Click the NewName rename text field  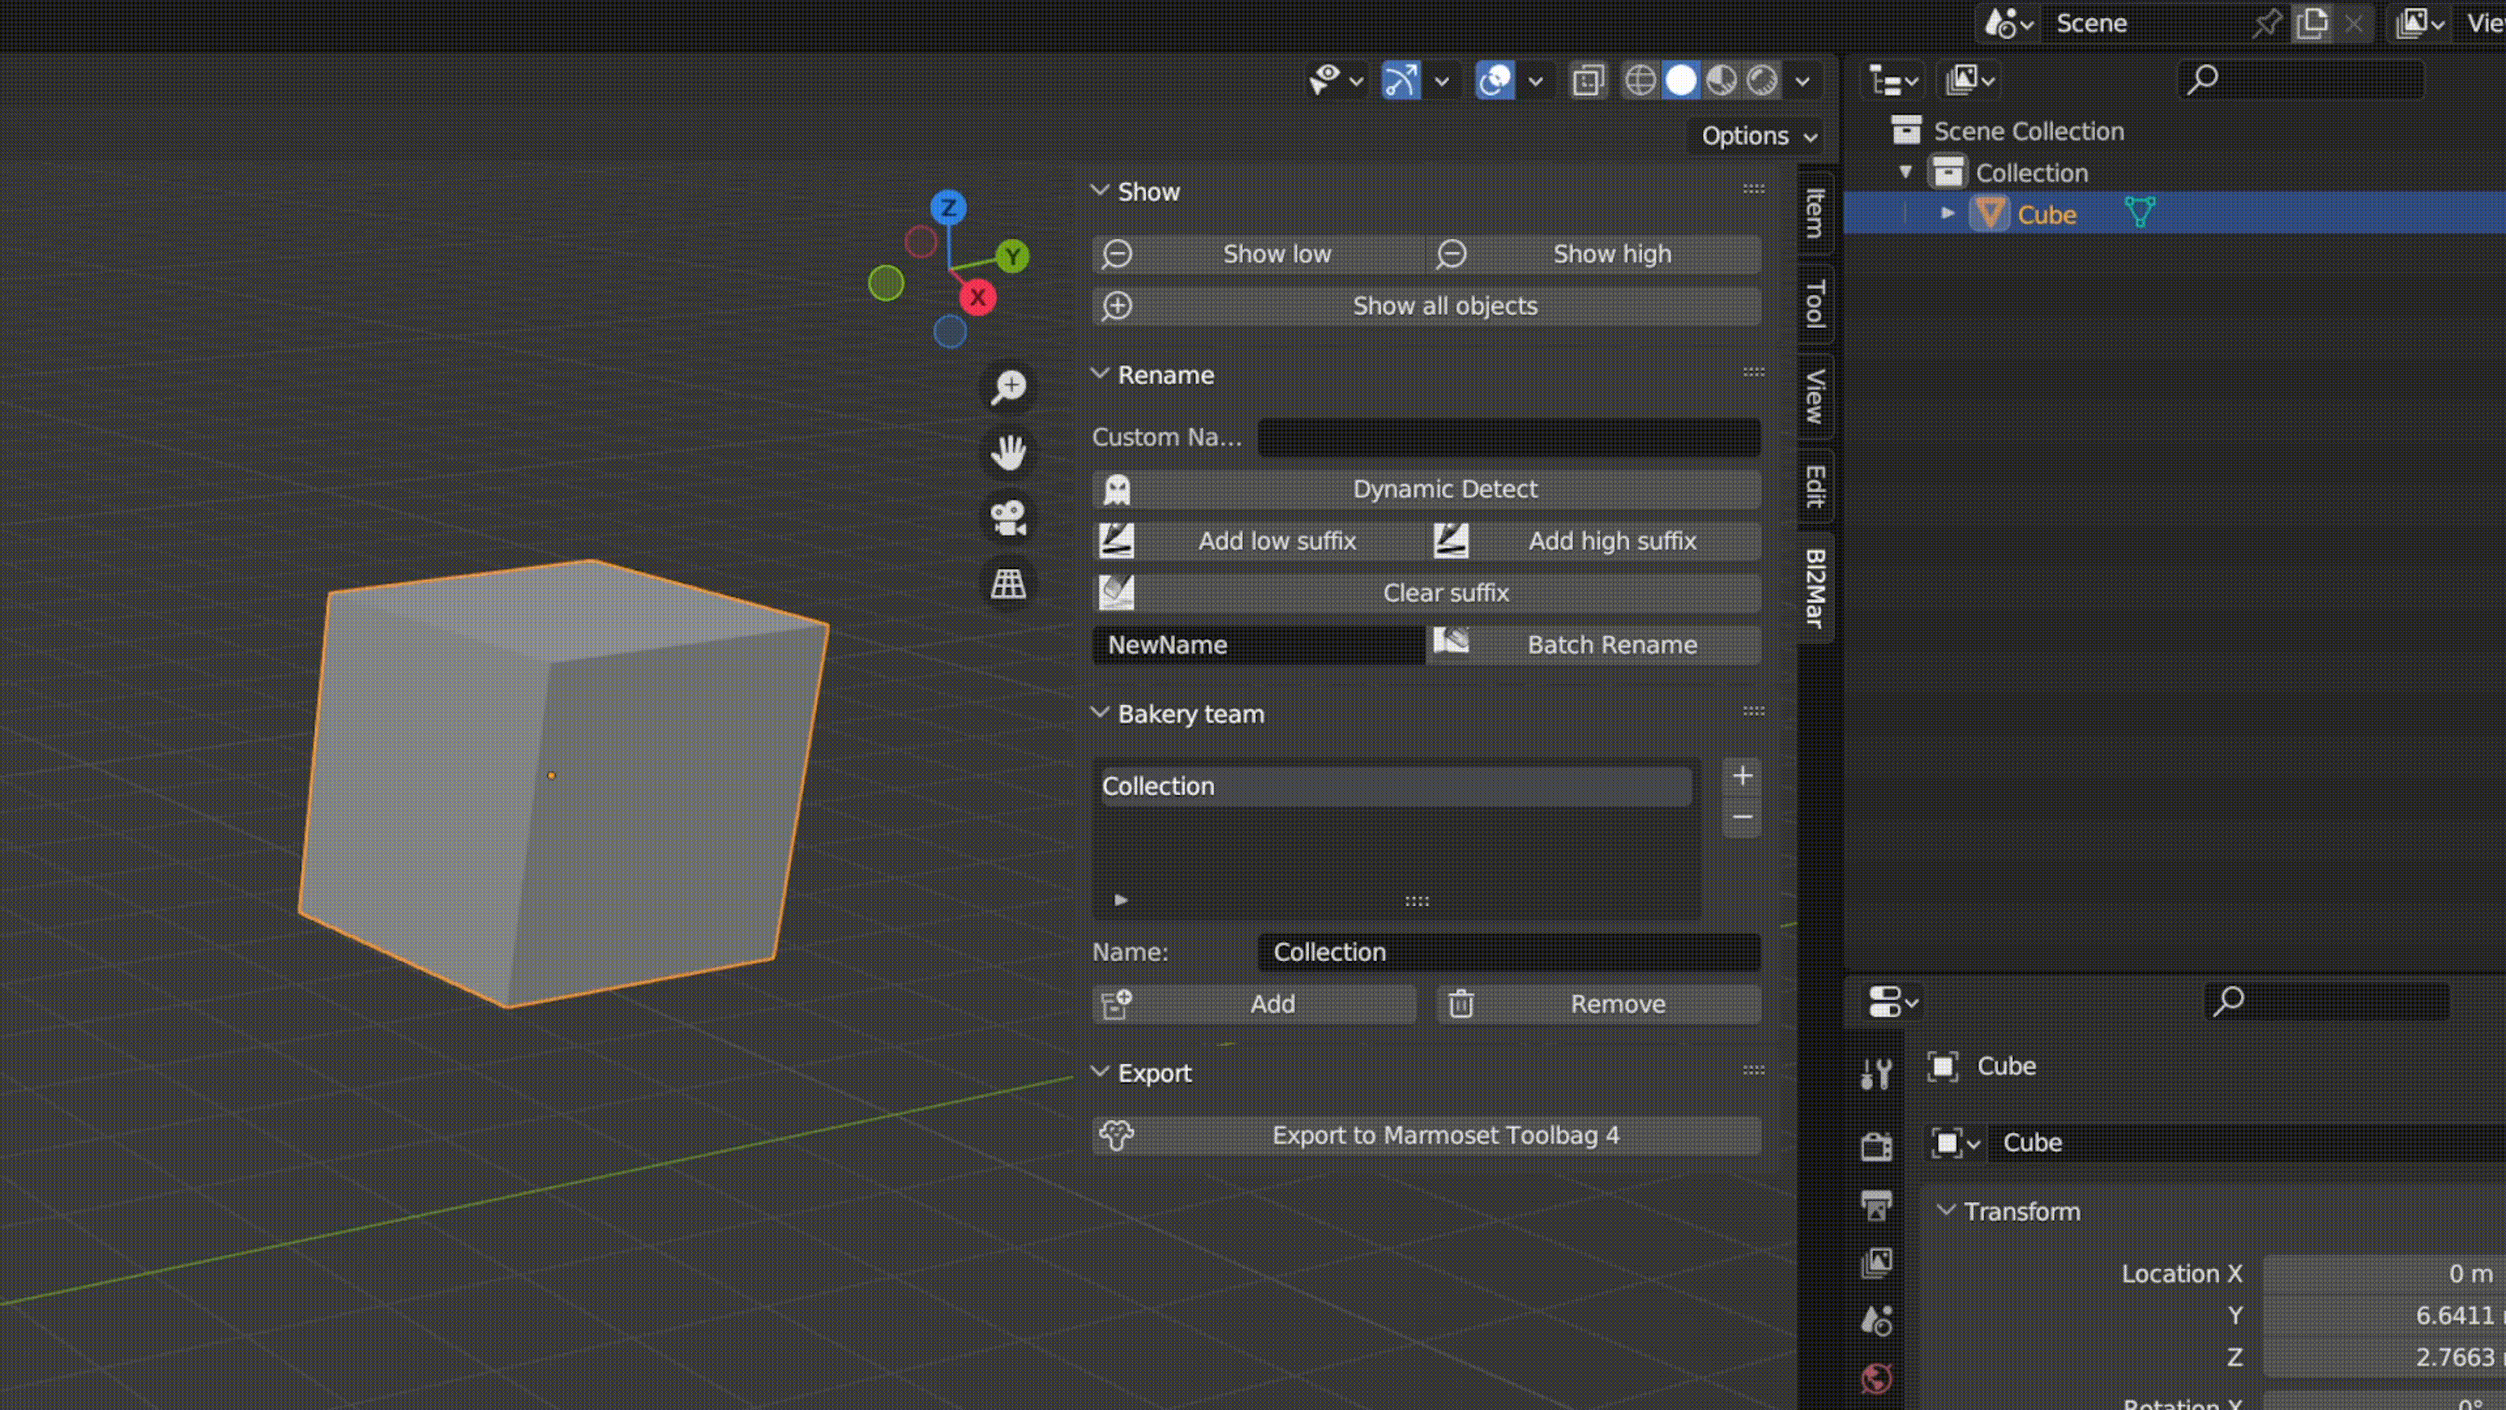(1257, 644)
